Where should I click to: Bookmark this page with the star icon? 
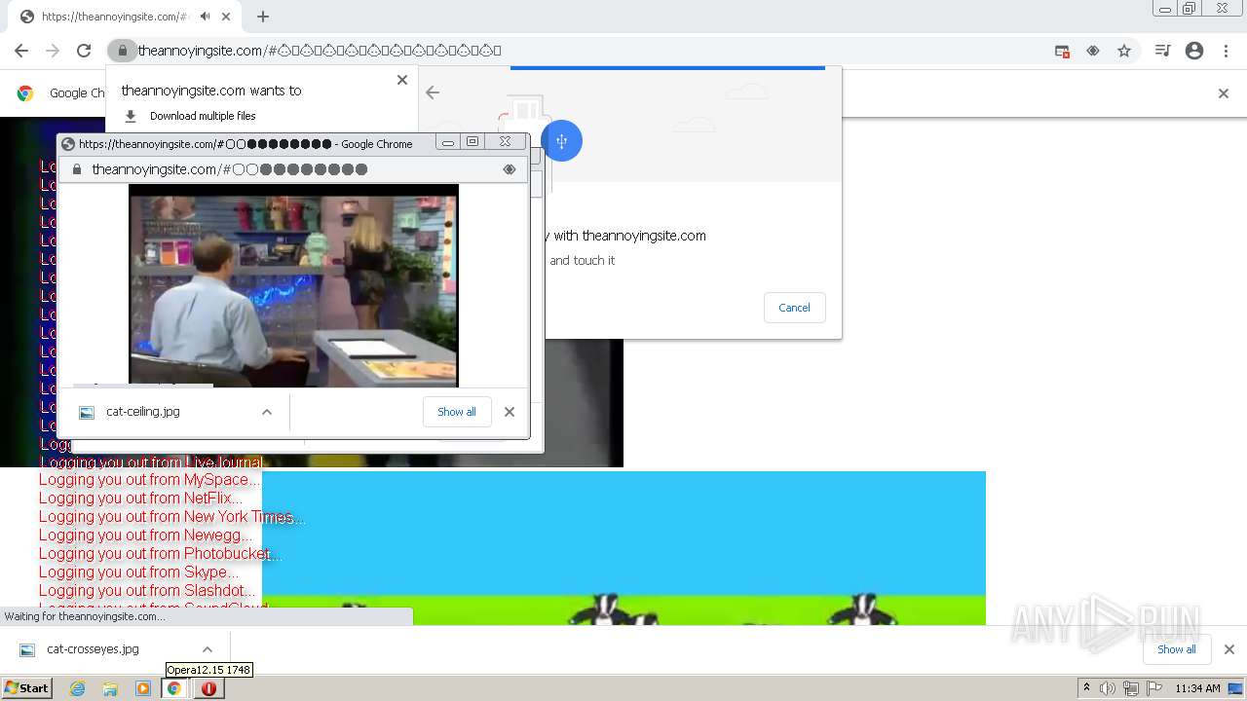point(1124,51)
